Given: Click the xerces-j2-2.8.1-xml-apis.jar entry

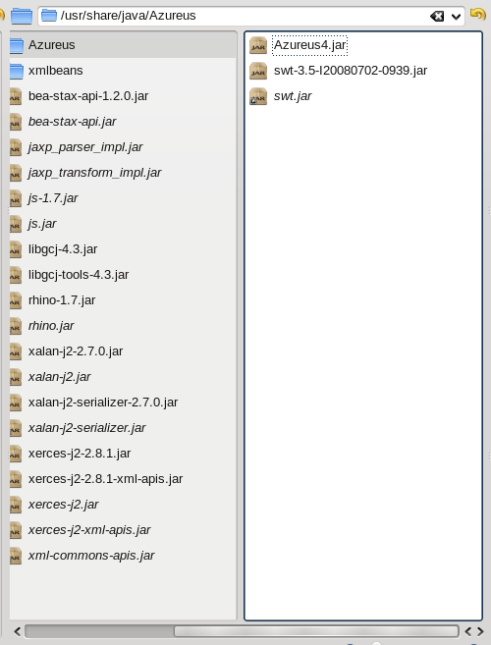Looking at the screenshot, I should tap(123, 478).
